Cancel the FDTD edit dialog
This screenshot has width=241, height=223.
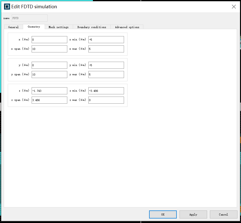223,214
